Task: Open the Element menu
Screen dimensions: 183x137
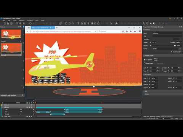Action: point(22,21)
